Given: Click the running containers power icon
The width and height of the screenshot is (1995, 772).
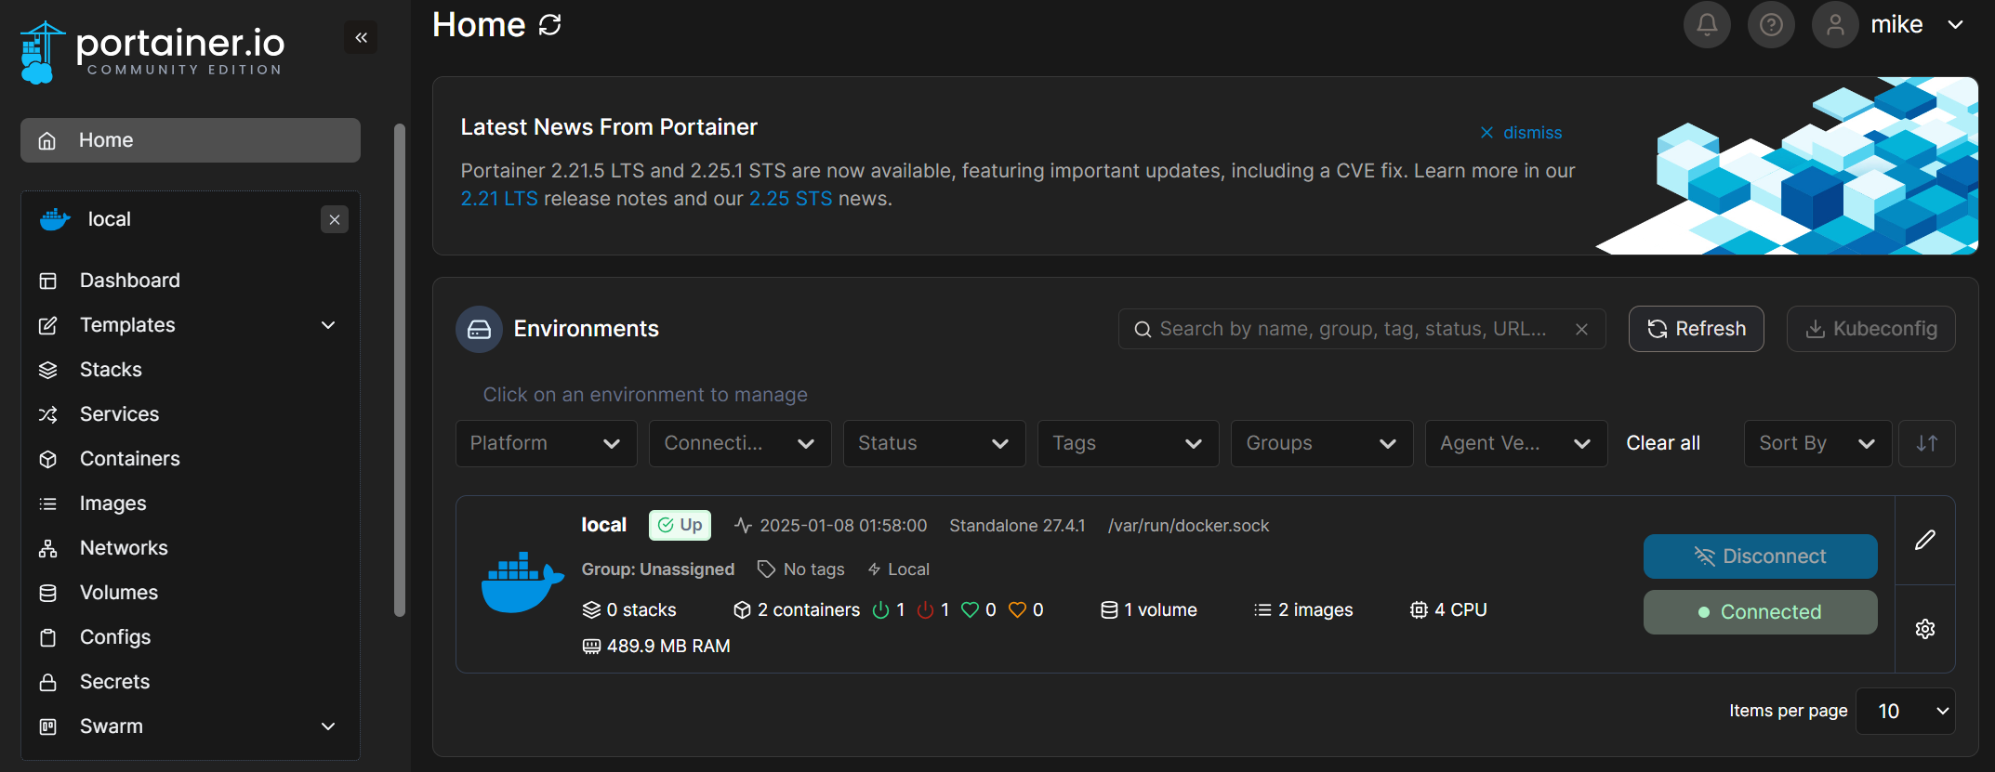Looking at the screenshot, I should click(x=880, y=610).
